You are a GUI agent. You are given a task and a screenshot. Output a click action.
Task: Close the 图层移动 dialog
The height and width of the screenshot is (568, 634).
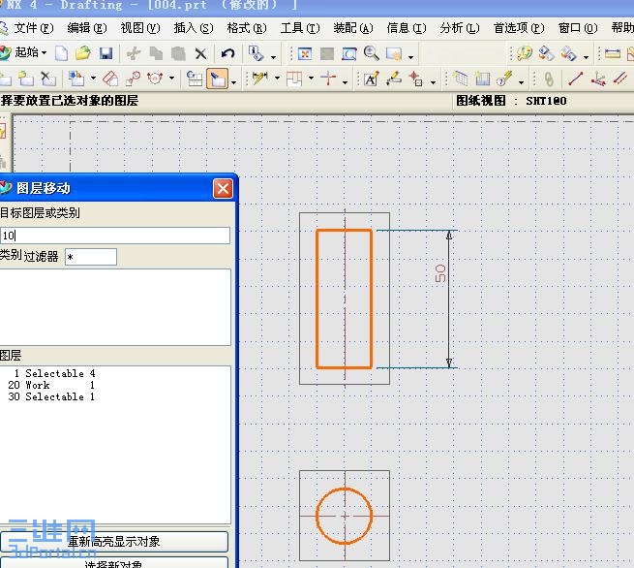pos(223,189)
